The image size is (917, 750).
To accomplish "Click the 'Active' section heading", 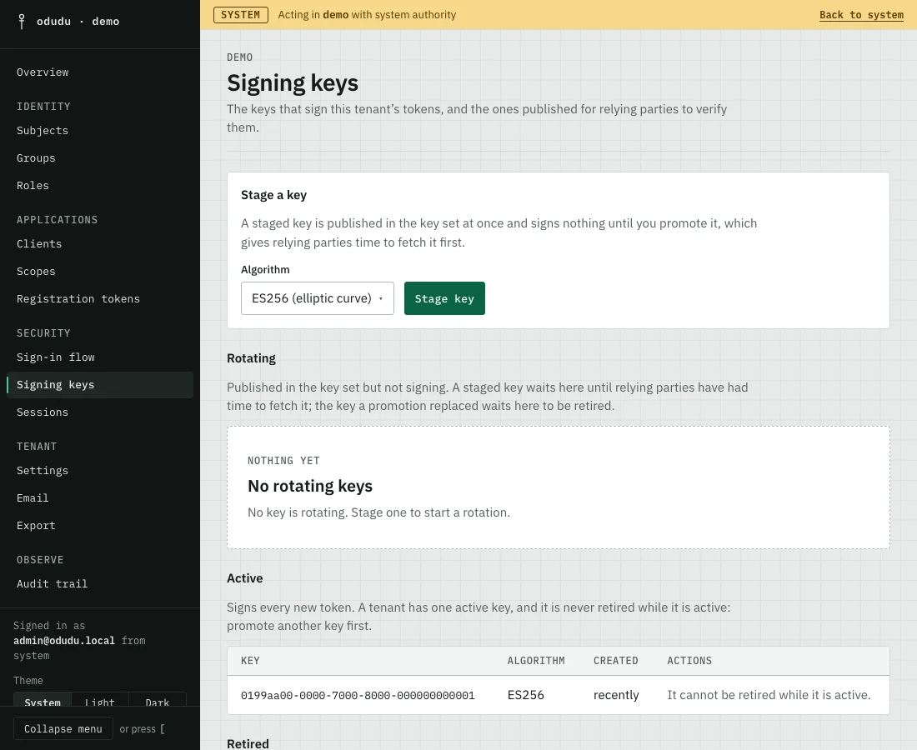I will pos(244,578).
